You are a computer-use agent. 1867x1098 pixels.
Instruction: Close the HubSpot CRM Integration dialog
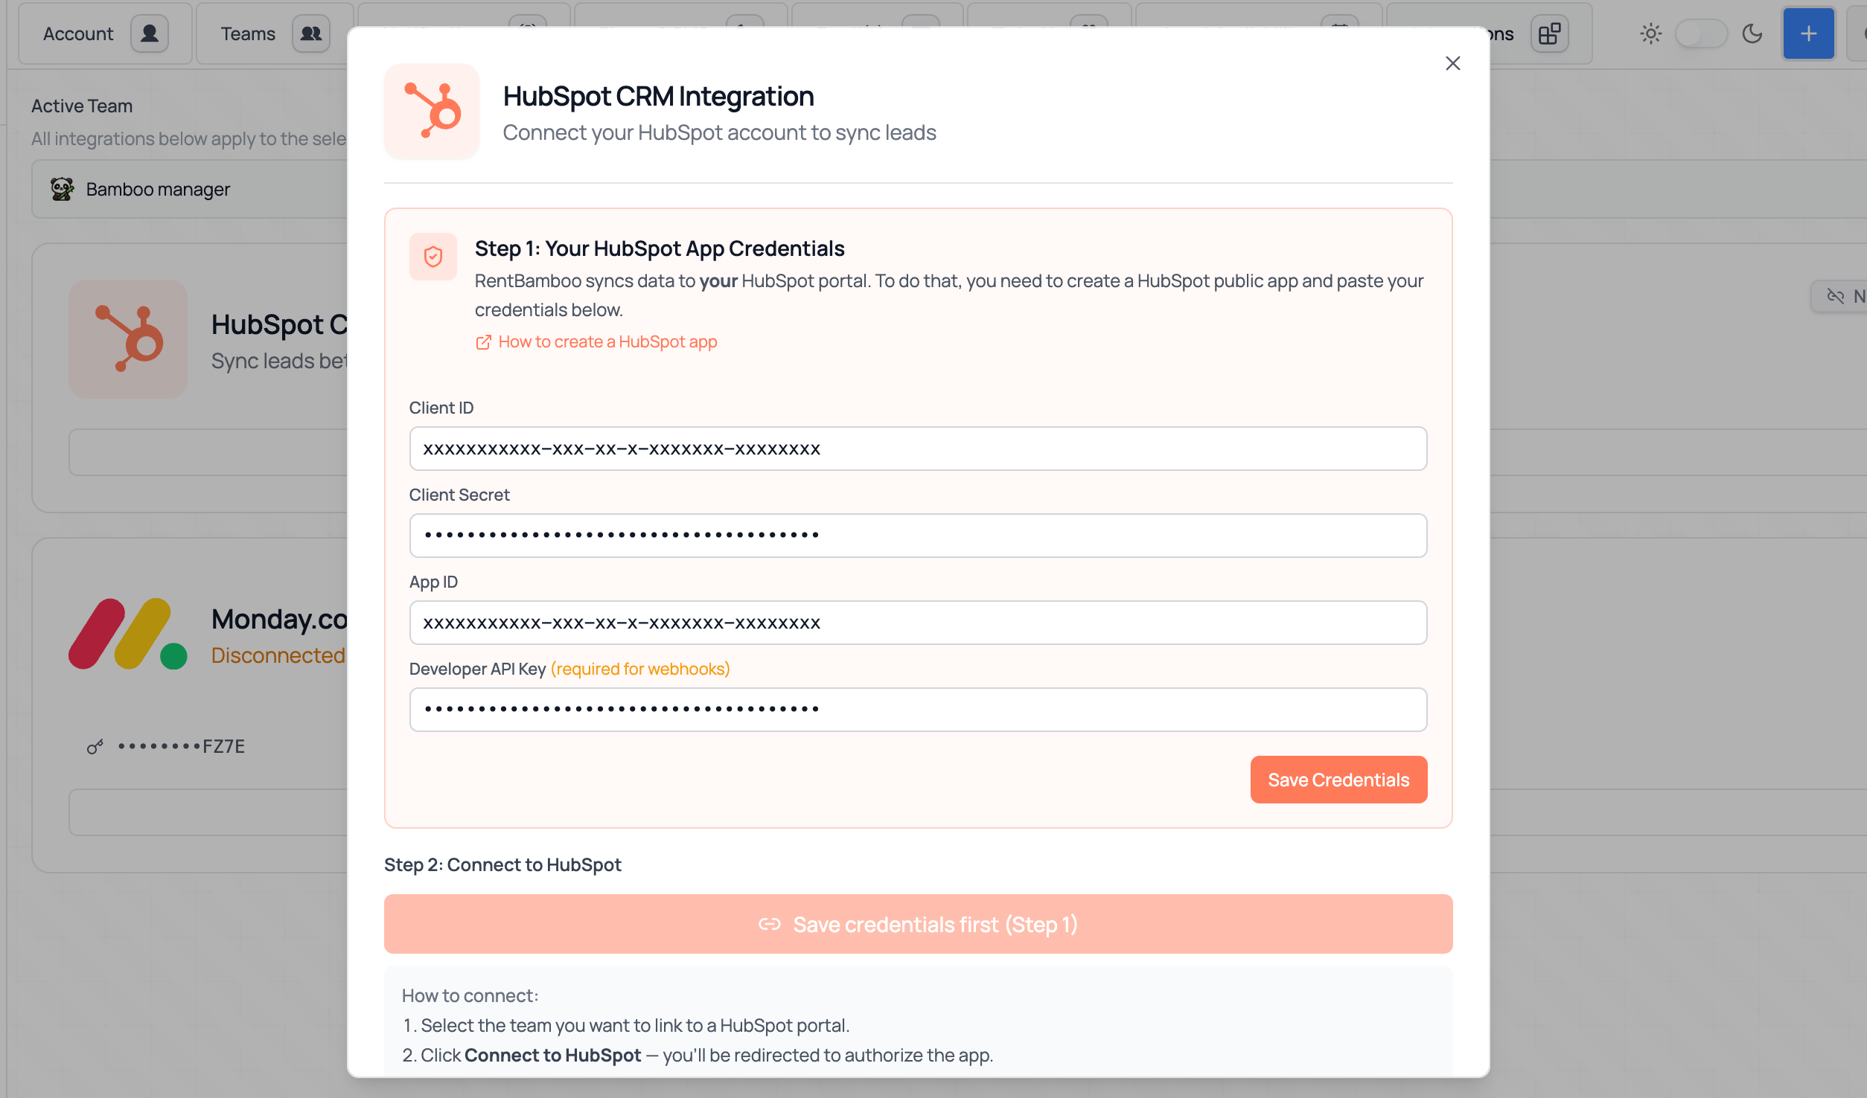click(x=1452, y=63)
